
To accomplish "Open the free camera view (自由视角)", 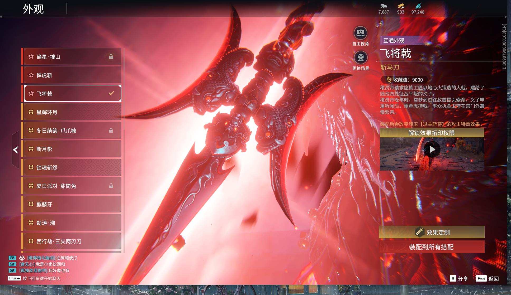I will [x=360, y=33].
